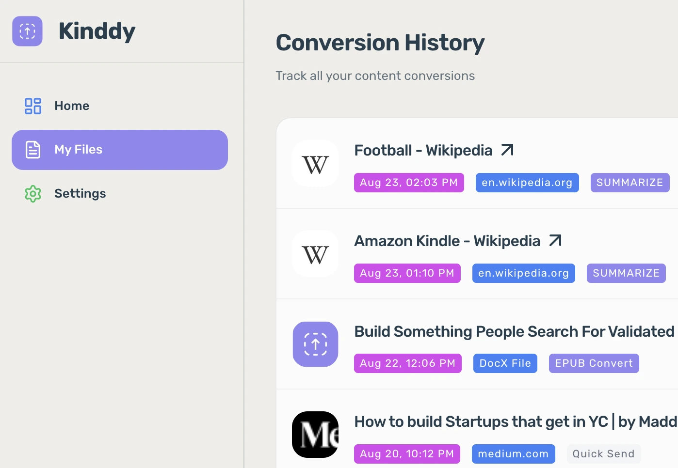Click the Kinddy logo icon

click(x=27, y=31)
